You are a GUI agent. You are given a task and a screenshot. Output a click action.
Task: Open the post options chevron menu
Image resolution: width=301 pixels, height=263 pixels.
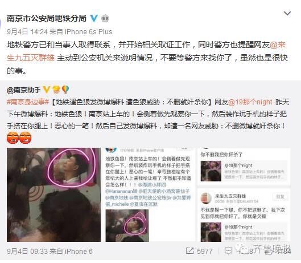point(287,13)
